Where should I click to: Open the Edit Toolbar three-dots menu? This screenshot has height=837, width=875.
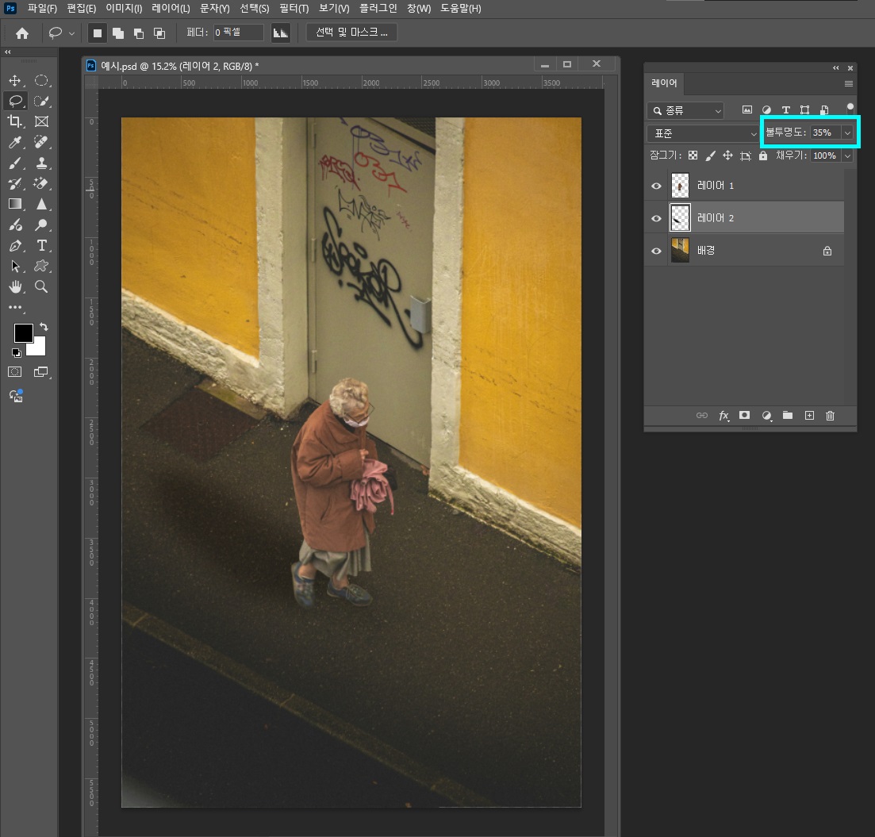15,308
